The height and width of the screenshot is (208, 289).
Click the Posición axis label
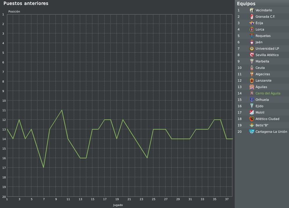coord(14,11)
